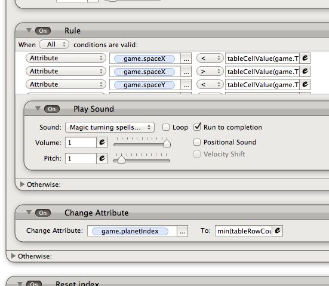Enable Positional Sound checkbox

[197, 142]
